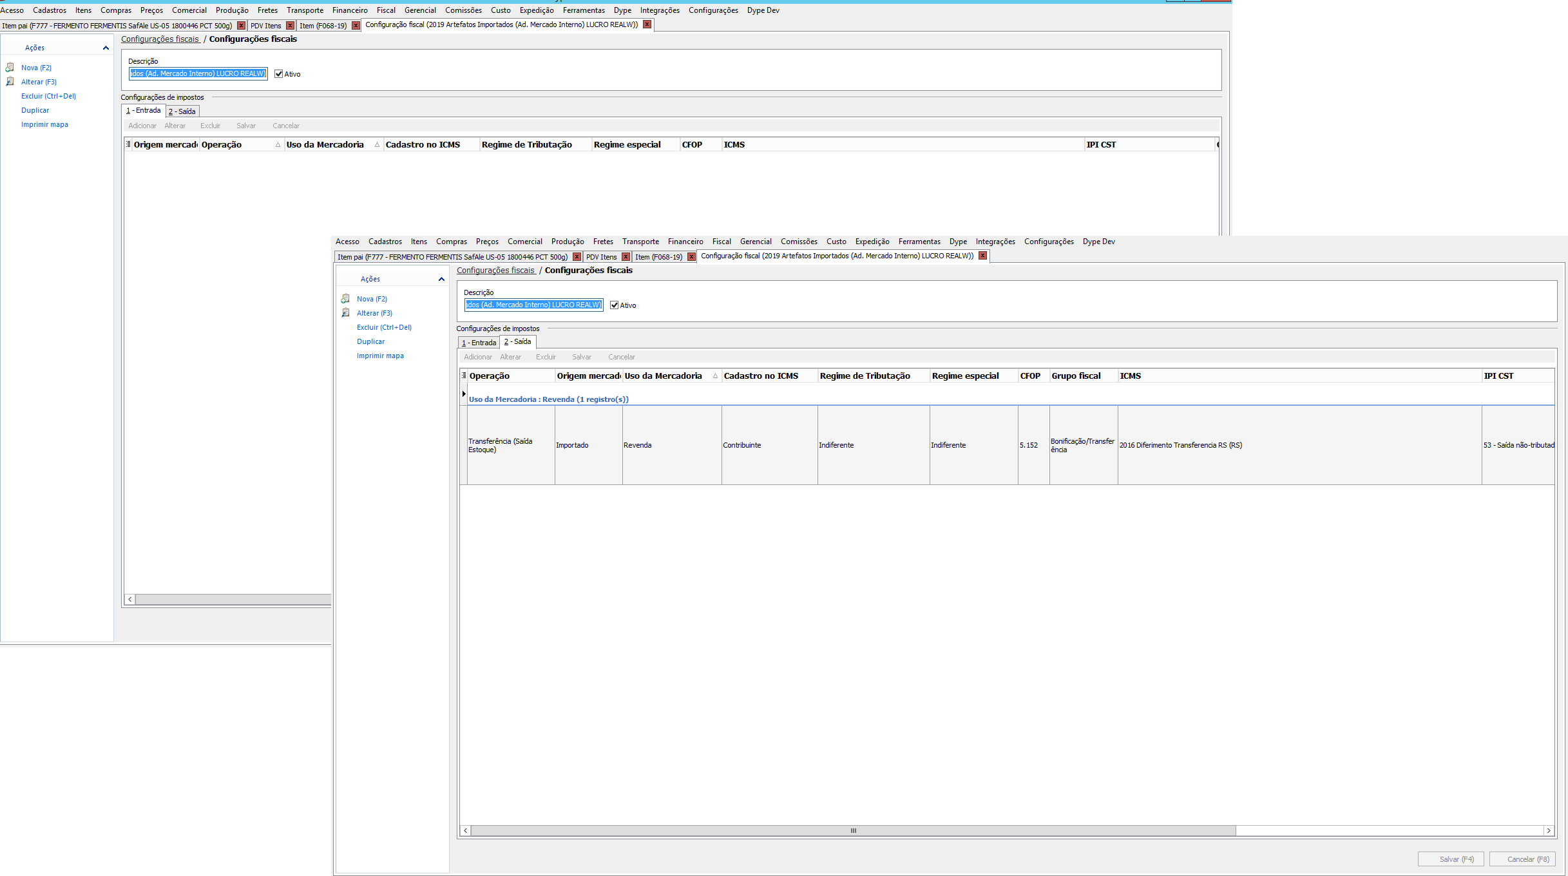Select the CFOP cell 5.152

pyautogui.click(x=1034, y=445)
